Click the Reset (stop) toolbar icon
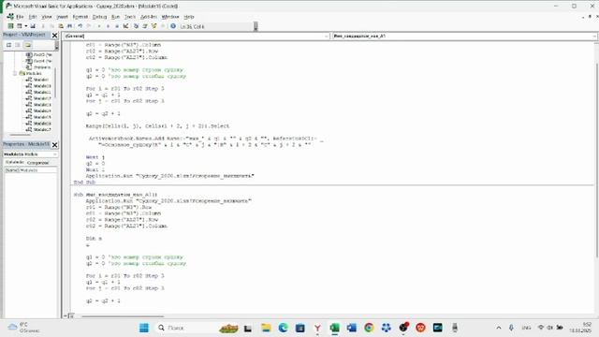The height and width of the screenshot is (337, 599). [117, 26]
